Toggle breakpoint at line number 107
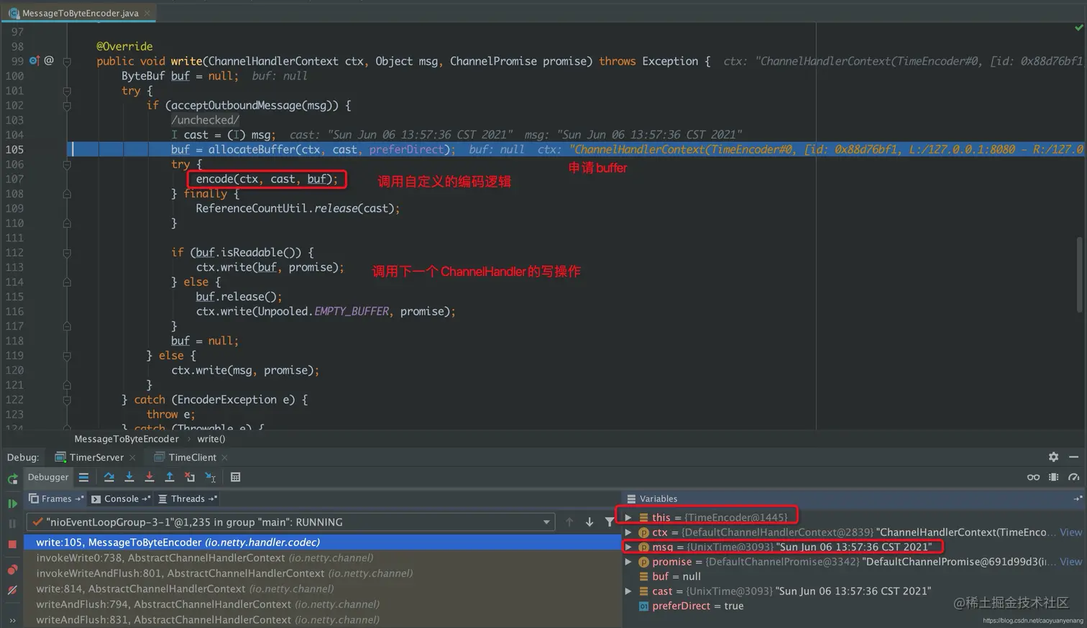 [x=16, y=179]
